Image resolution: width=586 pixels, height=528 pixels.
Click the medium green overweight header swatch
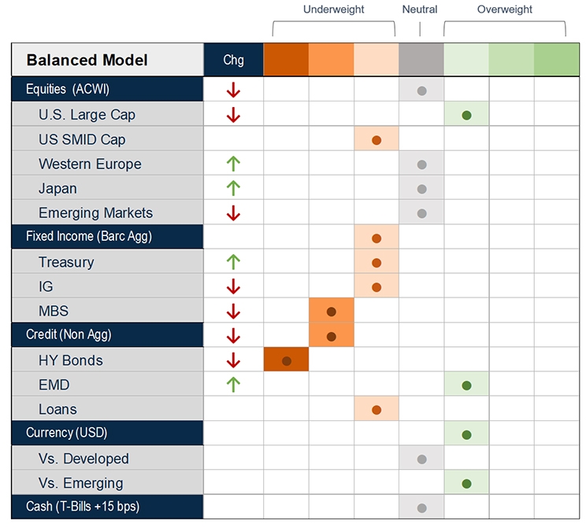(x=511, y=59)
